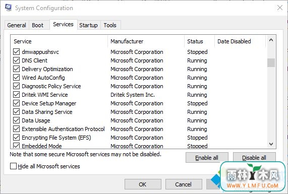Open the Tools tab

[x=110, y=25]
